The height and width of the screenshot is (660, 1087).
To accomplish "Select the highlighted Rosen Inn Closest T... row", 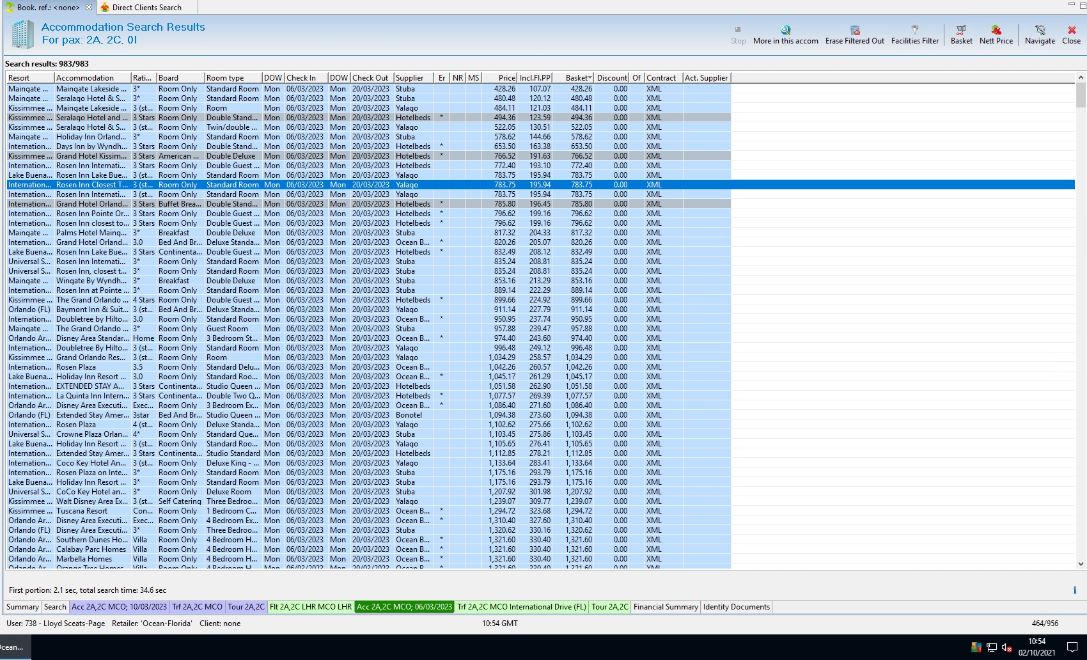I will 540,185.
